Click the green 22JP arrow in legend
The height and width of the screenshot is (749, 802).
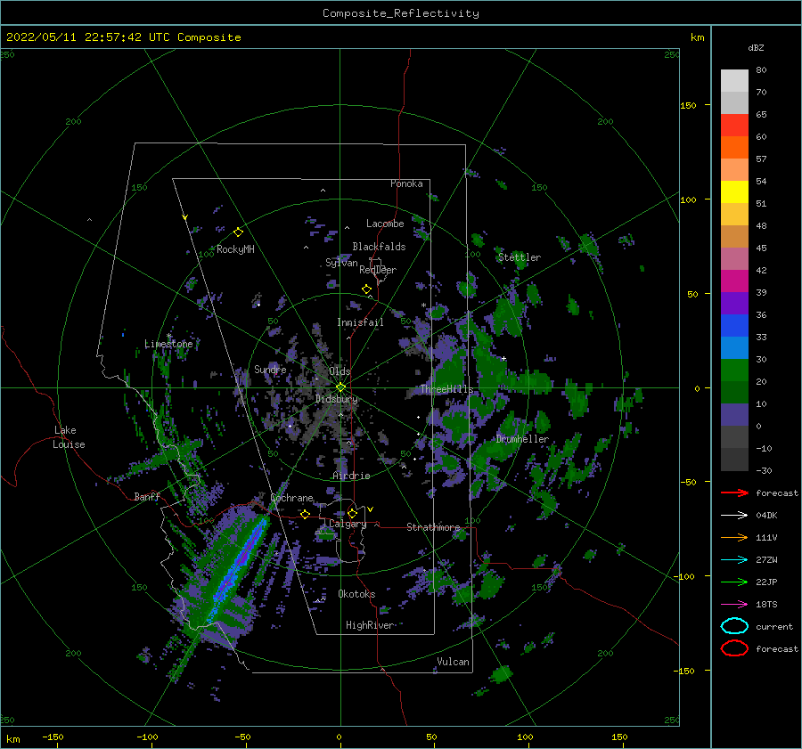(x=734, y=582)
